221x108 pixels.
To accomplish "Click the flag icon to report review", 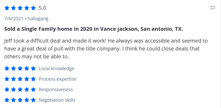I will 213,8.
